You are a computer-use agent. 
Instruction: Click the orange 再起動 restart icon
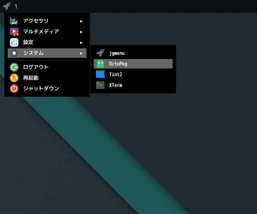14,78
